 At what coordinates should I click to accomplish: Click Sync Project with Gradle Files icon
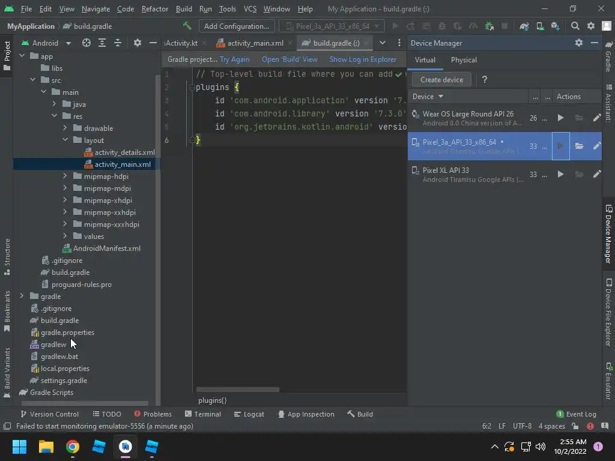pos(524,26)
